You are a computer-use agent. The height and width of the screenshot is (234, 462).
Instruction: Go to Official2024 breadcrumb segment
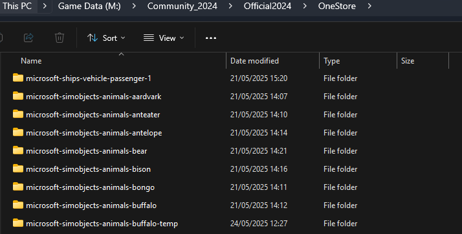coord(267,6)
